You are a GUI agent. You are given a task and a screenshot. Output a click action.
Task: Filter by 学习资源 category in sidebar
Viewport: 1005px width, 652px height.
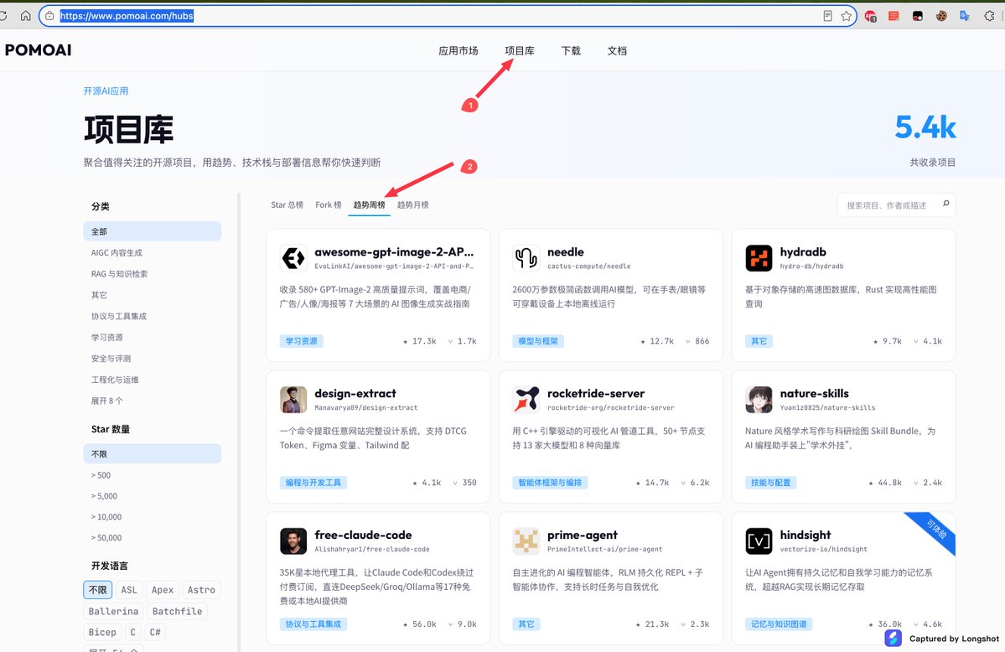(x=107, y=337)
